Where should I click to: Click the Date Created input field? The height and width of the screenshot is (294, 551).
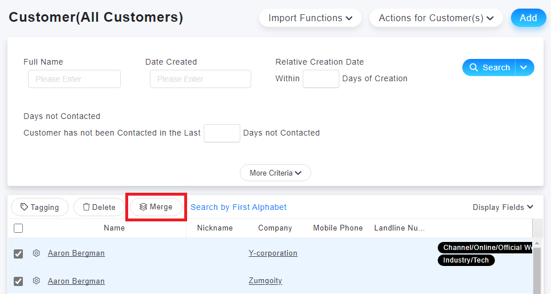click(200, 79)
